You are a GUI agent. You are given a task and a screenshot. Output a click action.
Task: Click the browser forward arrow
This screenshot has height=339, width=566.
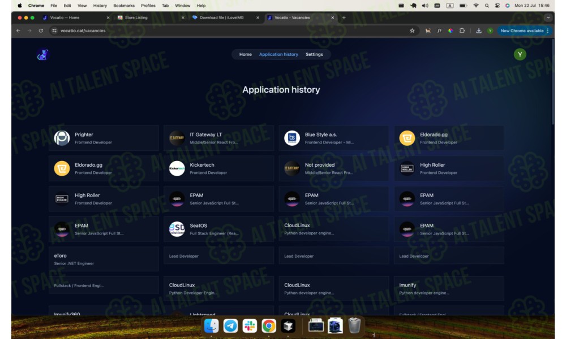click(29, 31)
